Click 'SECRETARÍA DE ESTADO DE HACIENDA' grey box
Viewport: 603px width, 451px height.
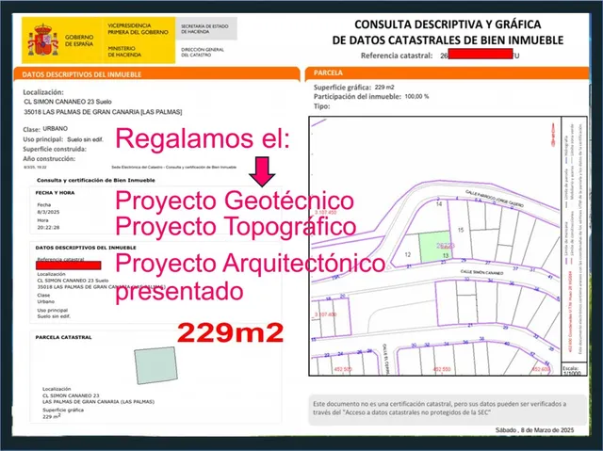[x=206, y=29]
